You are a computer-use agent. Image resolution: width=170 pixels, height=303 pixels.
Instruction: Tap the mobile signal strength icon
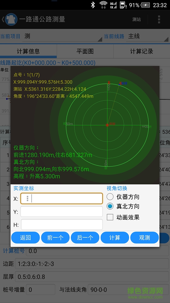113,5
